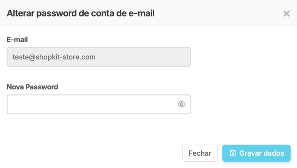The height and width of the screenshot is (168, 297).
Task: Focus the Nova Password input field
Action: pyautogui.click(x=99, y=104)
